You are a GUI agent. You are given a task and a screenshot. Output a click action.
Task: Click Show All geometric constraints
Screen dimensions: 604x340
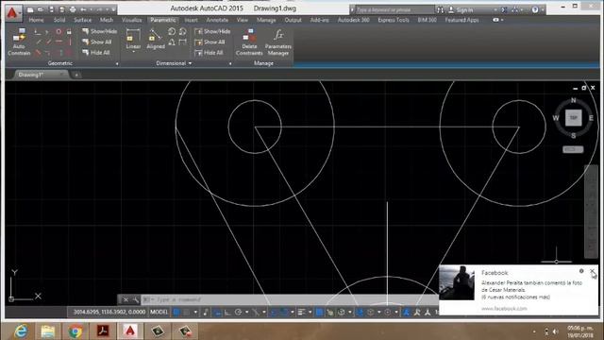pyautogui.click(x=97, y=42)
